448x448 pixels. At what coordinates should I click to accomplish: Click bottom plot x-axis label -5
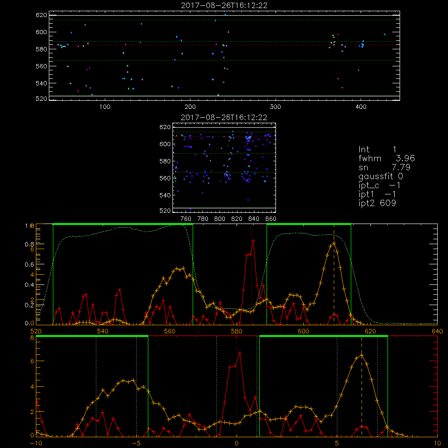coord(136,444)
